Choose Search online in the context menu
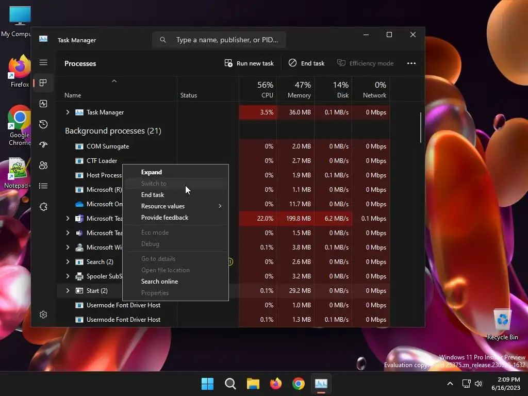The width and height of the screenshot is (528, 396). (x=175, y=282)
